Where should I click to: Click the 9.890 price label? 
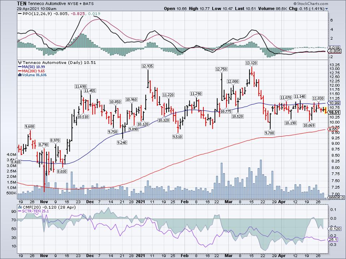[134, 129]
